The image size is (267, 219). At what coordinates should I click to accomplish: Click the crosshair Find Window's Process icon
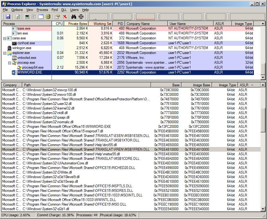point(81,17)
